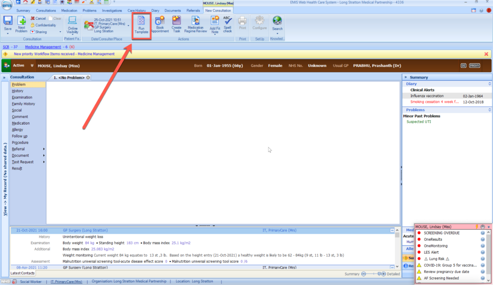Click the home icon in quick access toolbar
The height and width of the screenshot is (285, 493).
click(x=26, y=2)
